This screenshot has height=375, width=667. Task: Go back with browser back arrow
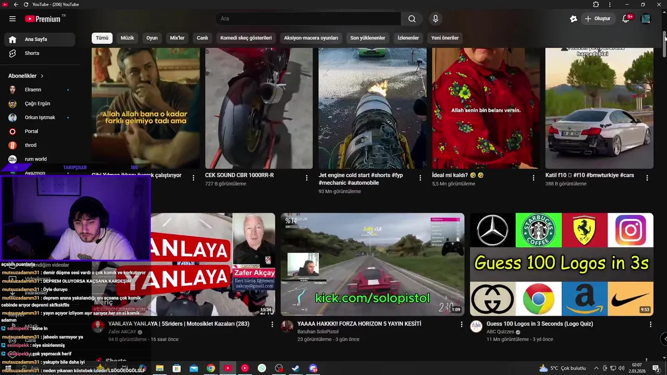(16, 4)
